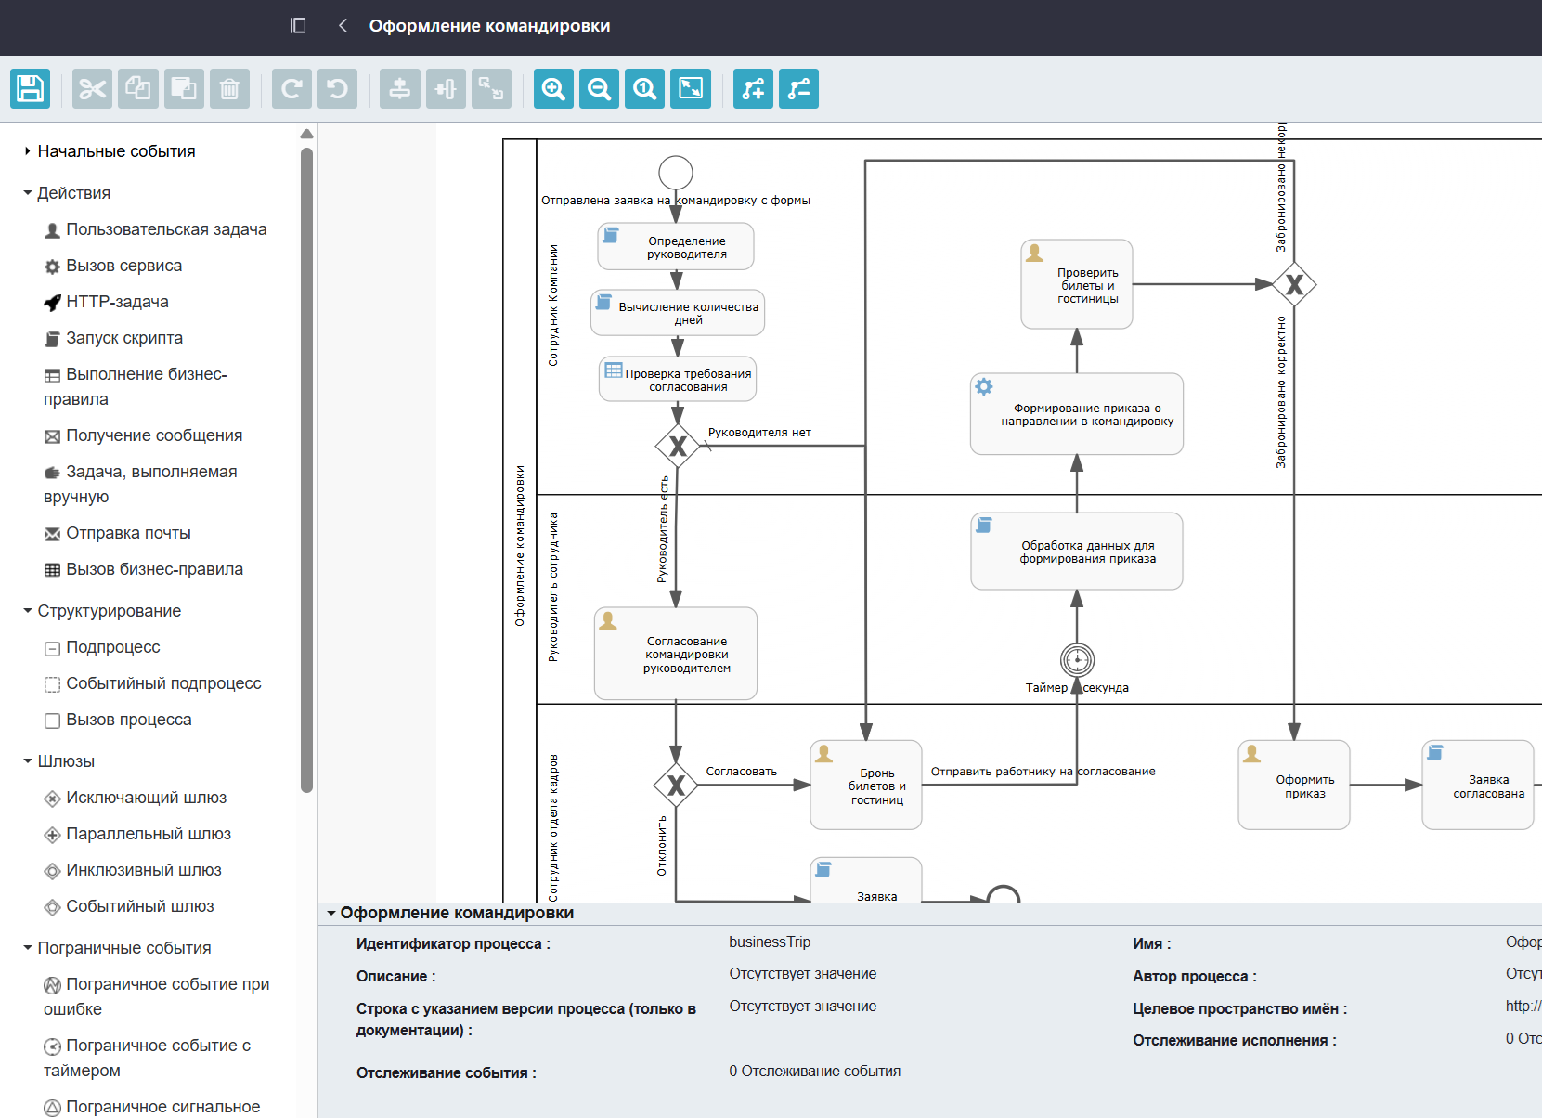This screenshot has height=1118, width=1542.
Task: Select the Формирование приказа о направлении task
Action: 1077,414
